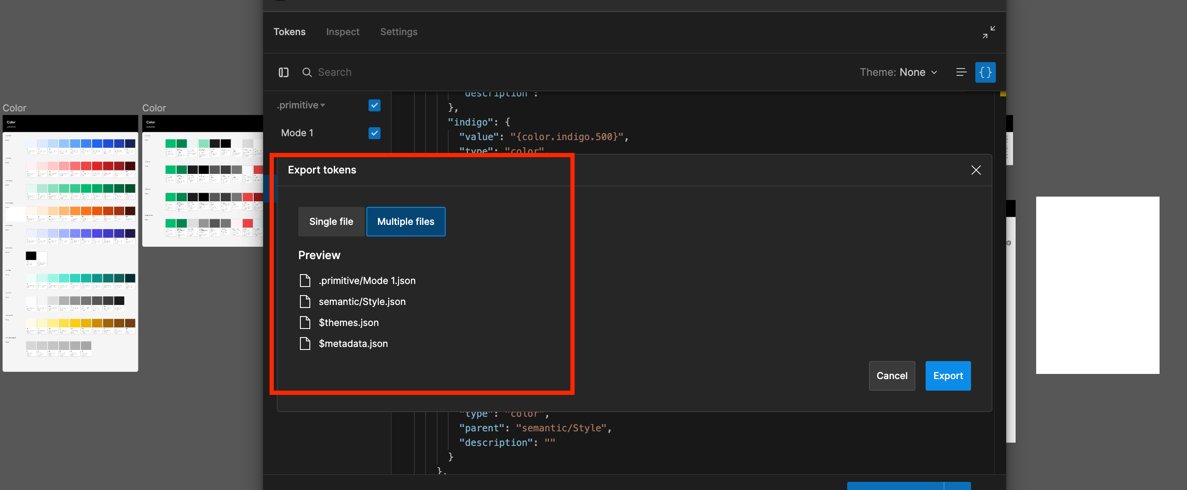This screenshot has height=490, width=1187.
Task: Click file icon beside semantic/Style.json
Action: pyautogui.click(x=305, y=302)
